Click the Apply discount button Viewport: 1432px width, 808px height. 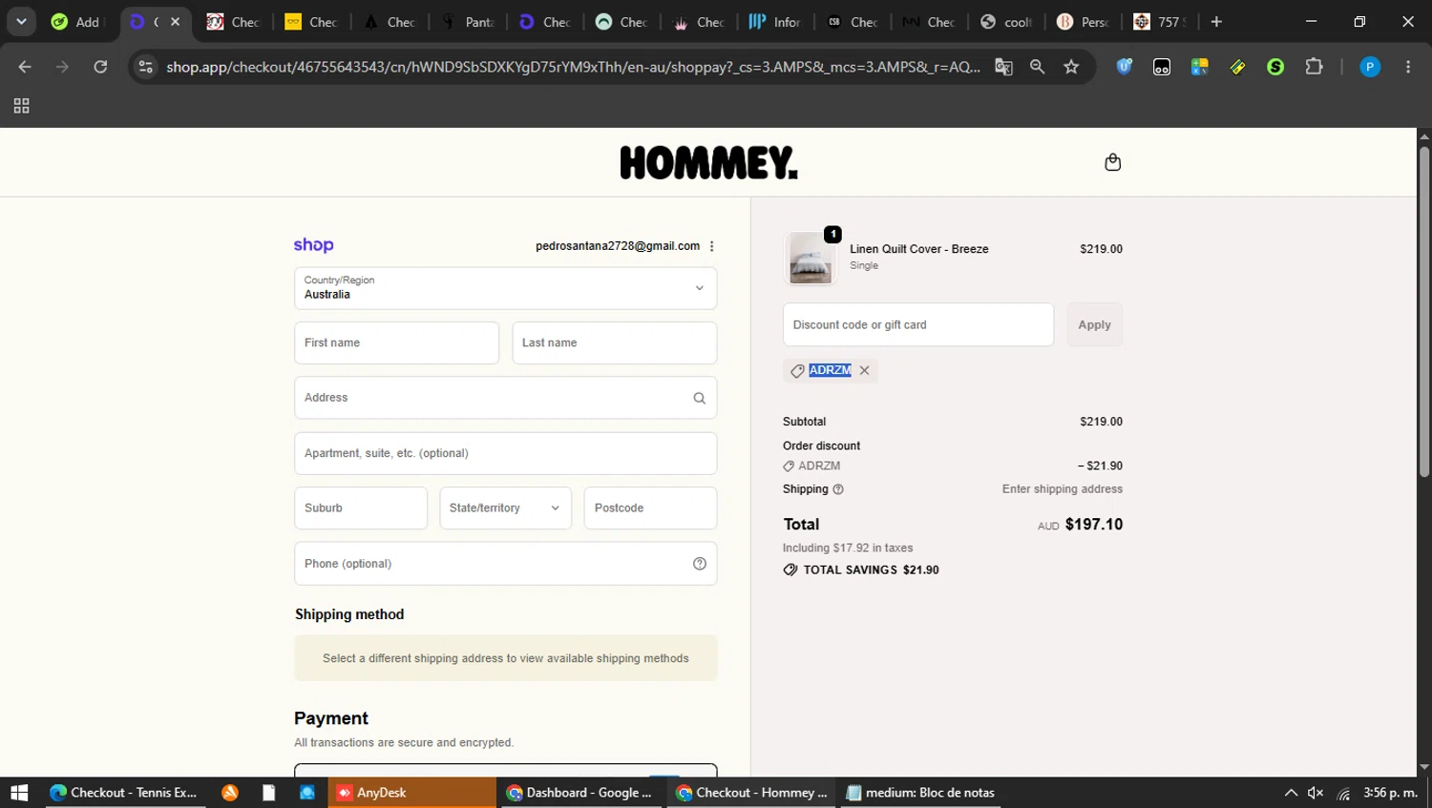tap(1094, 325)
